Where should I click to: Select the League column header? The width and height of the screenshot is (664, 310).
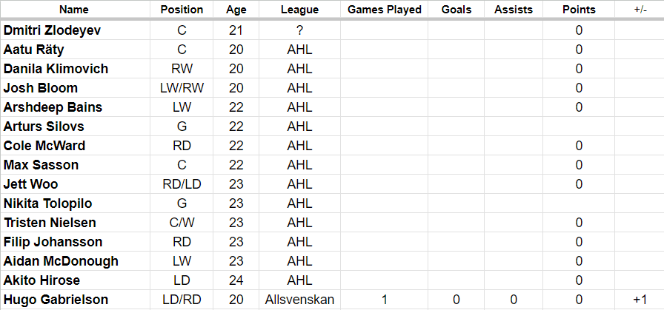tap(300, 10)
